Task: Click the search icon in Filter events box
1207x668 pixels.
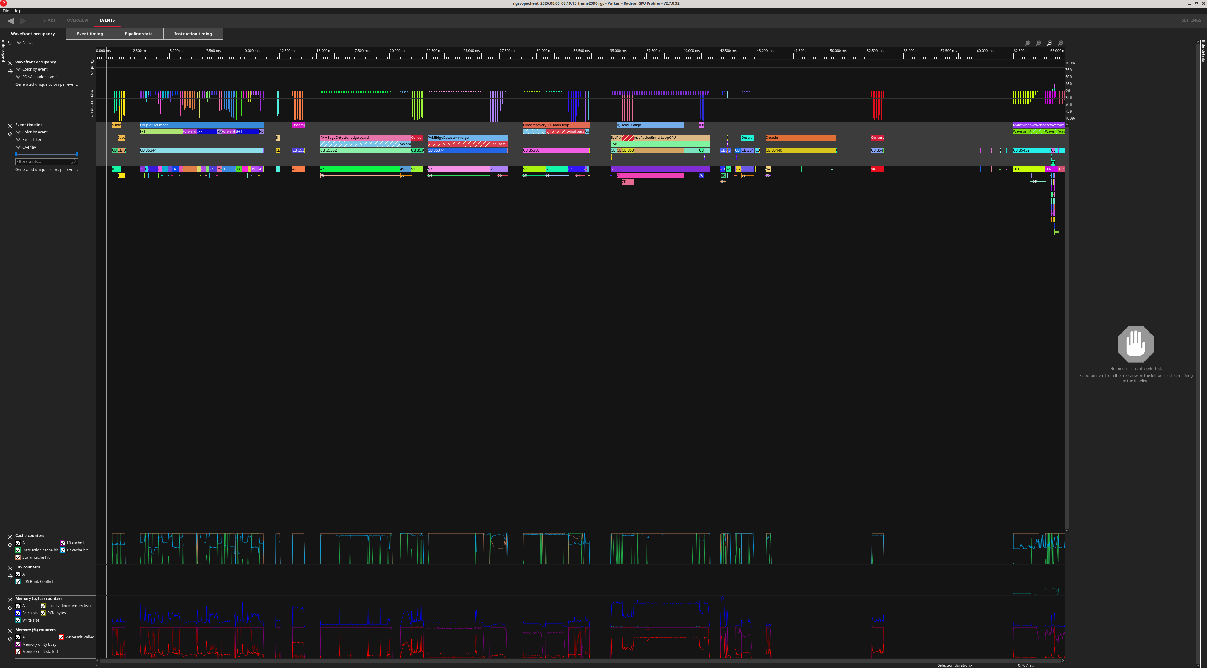Action: 74,161
